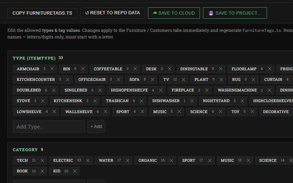Screen dimensions: 293x183
Task: Delete the MUSIC category via X
Action: 248,160
